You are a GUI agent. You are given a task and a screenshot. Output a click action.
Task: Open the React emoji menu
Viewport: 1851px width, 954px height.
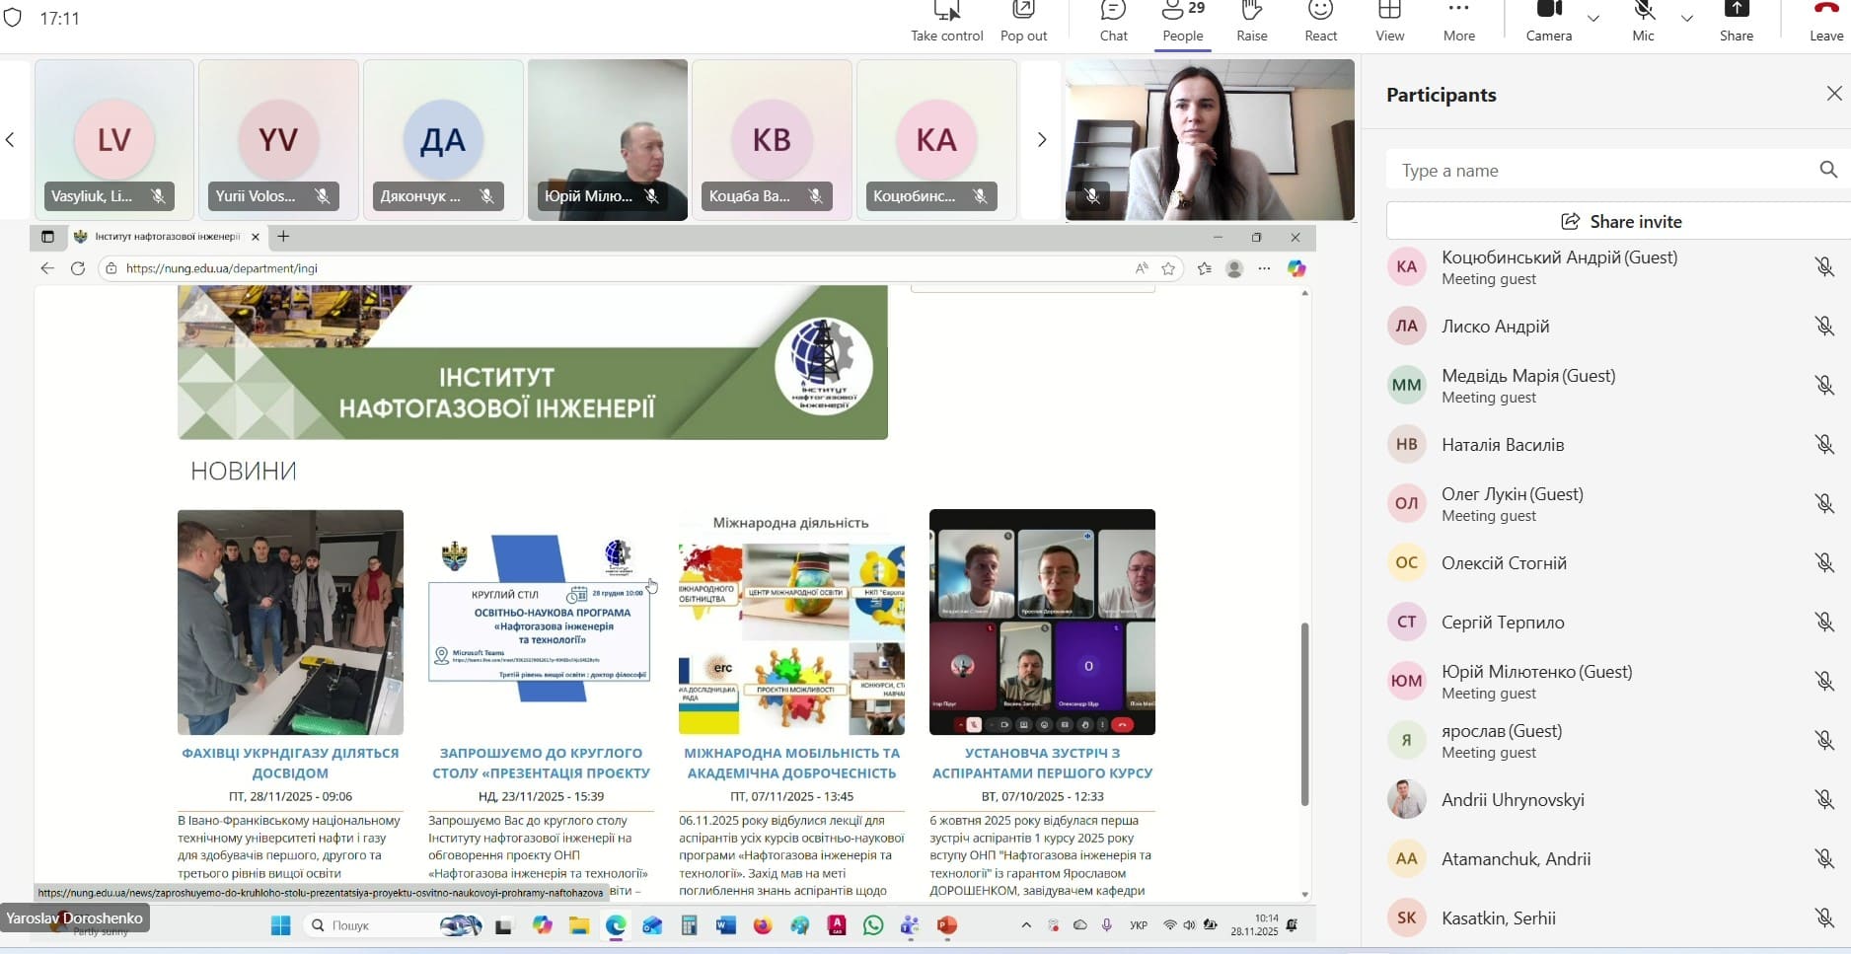(x=1320, y=20)
